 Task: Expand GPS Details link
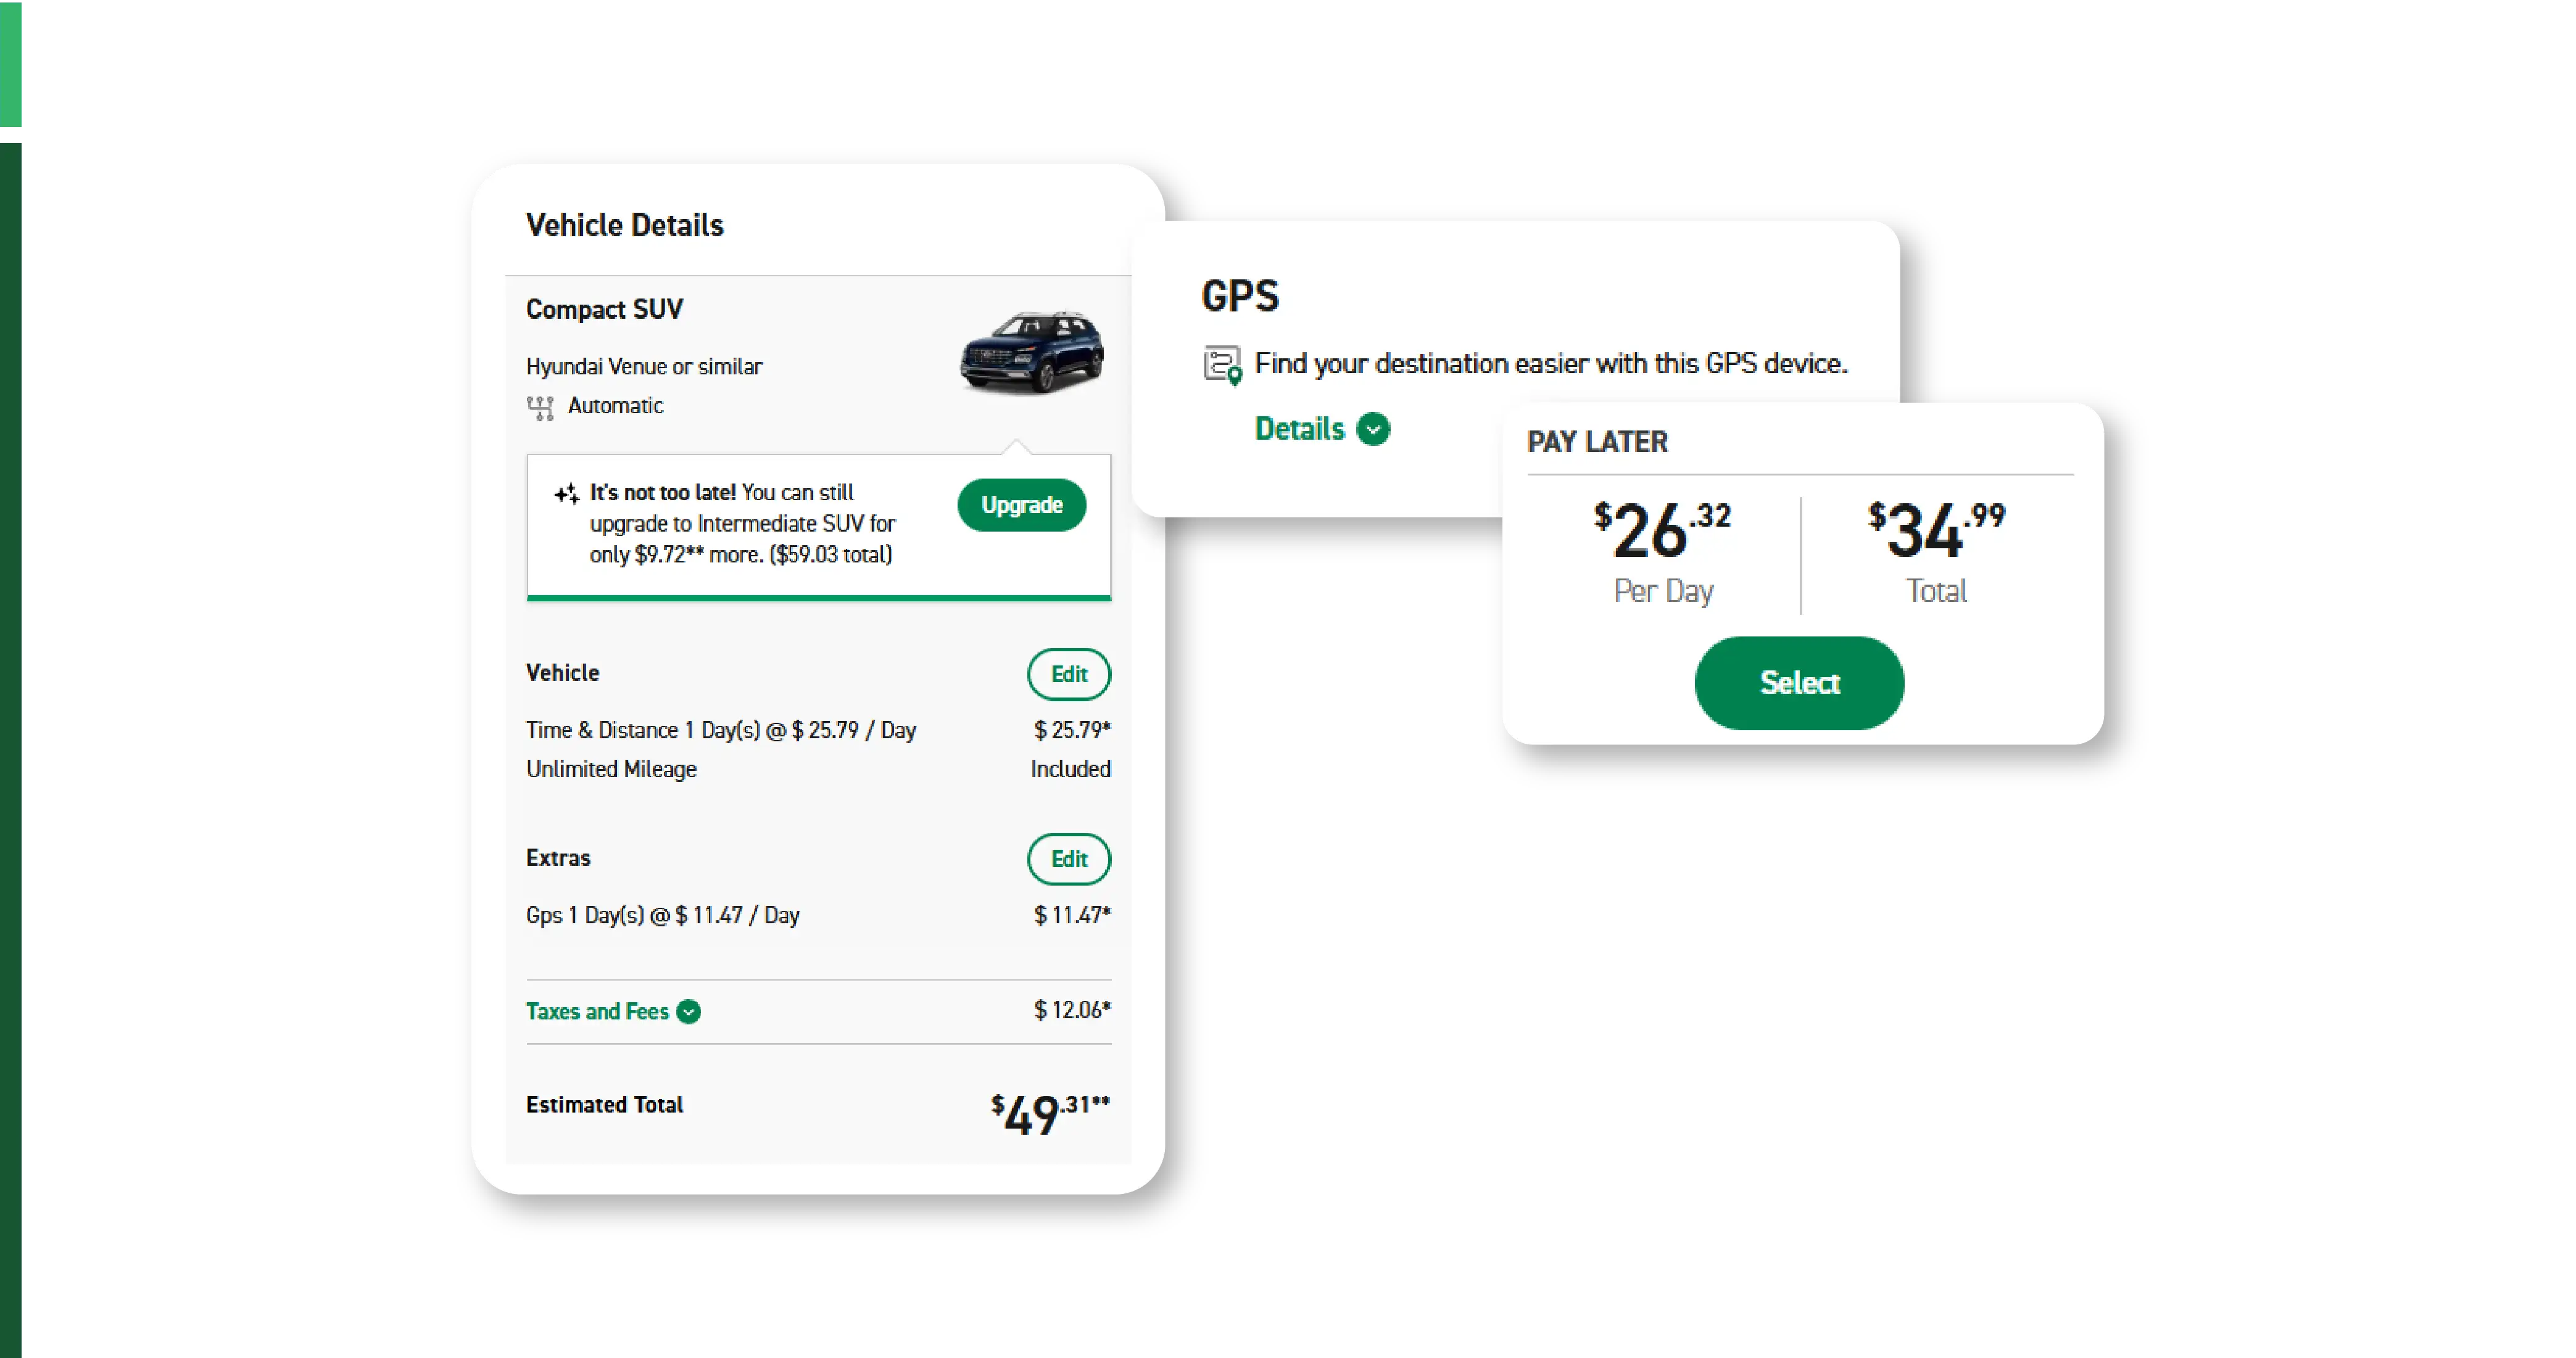[x=1299, y=429]
